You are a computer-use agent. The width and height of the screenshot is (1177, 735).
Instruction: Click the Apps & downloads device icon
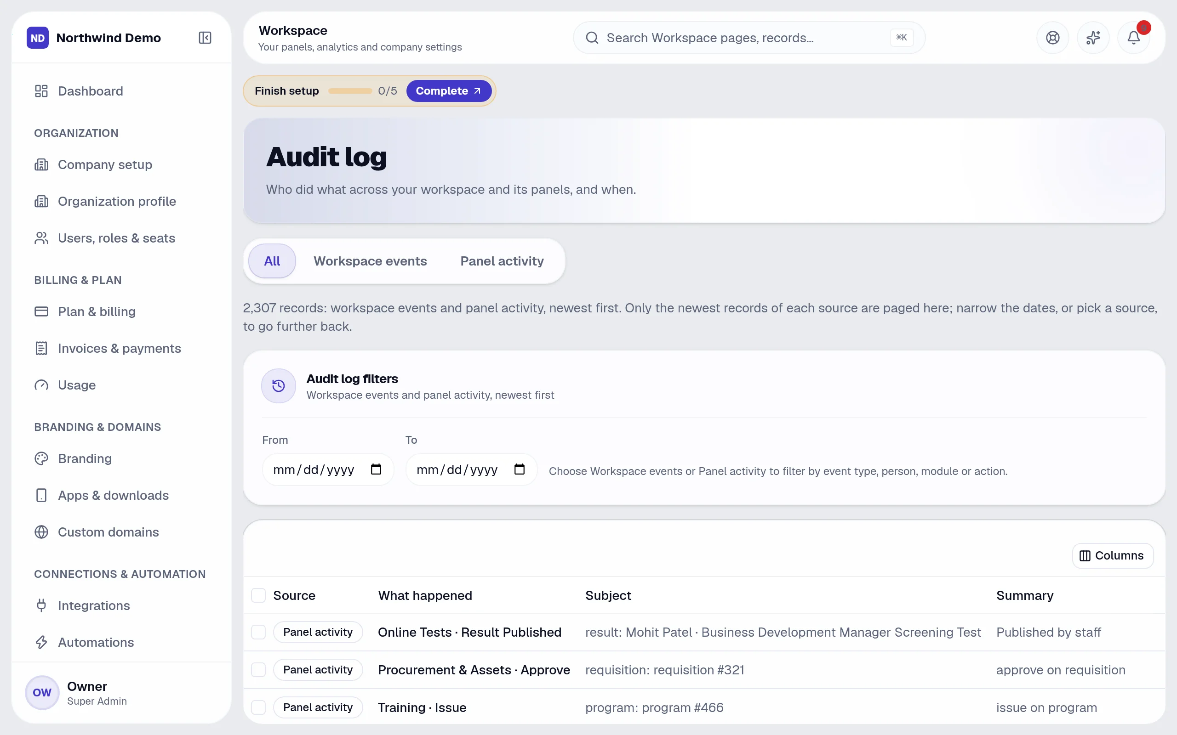pyautogui.click(x=41, y=495)
